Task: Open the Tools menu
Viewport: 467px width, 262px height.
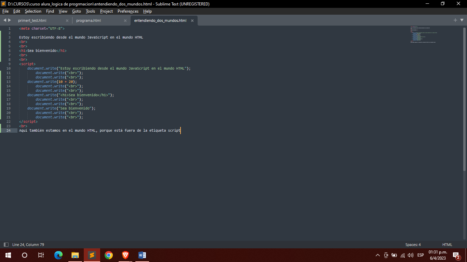Action: click(x=90, y=11)
